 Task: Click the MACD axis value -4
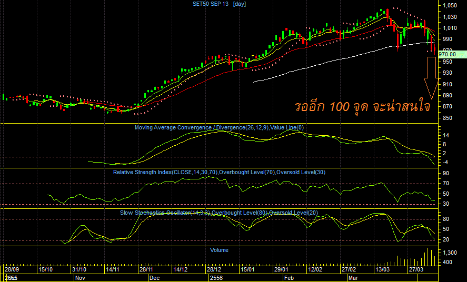click(x=444, y=163)
